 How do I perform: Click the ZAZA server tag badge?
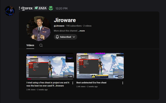[x=40, y=8]
